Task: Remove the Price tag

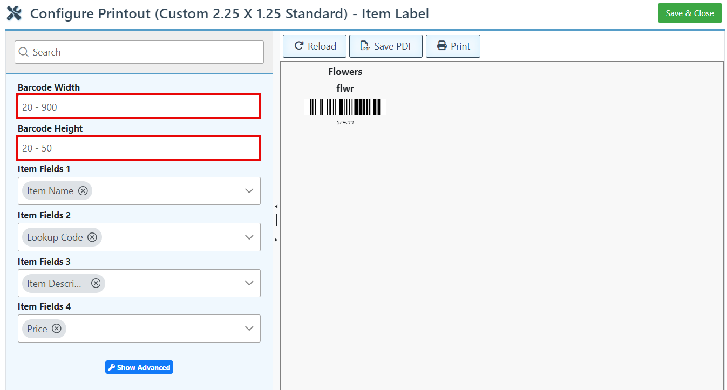Action: tap(57, 329)
